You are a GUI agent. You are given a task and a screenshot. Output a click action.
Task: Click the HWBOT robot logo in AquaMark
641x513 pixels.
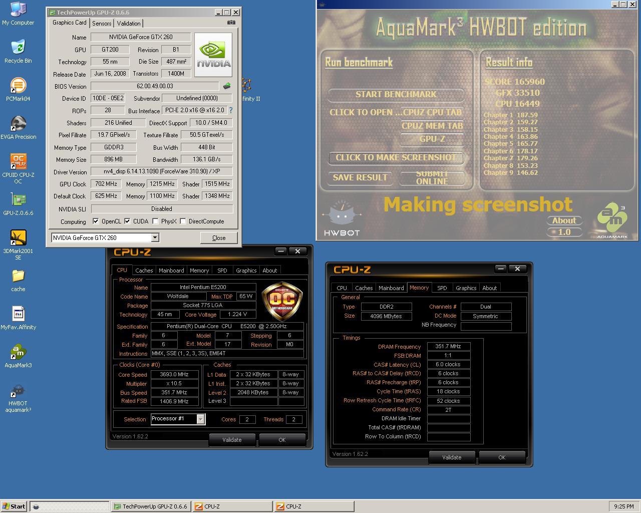click(x=342, y=217)
